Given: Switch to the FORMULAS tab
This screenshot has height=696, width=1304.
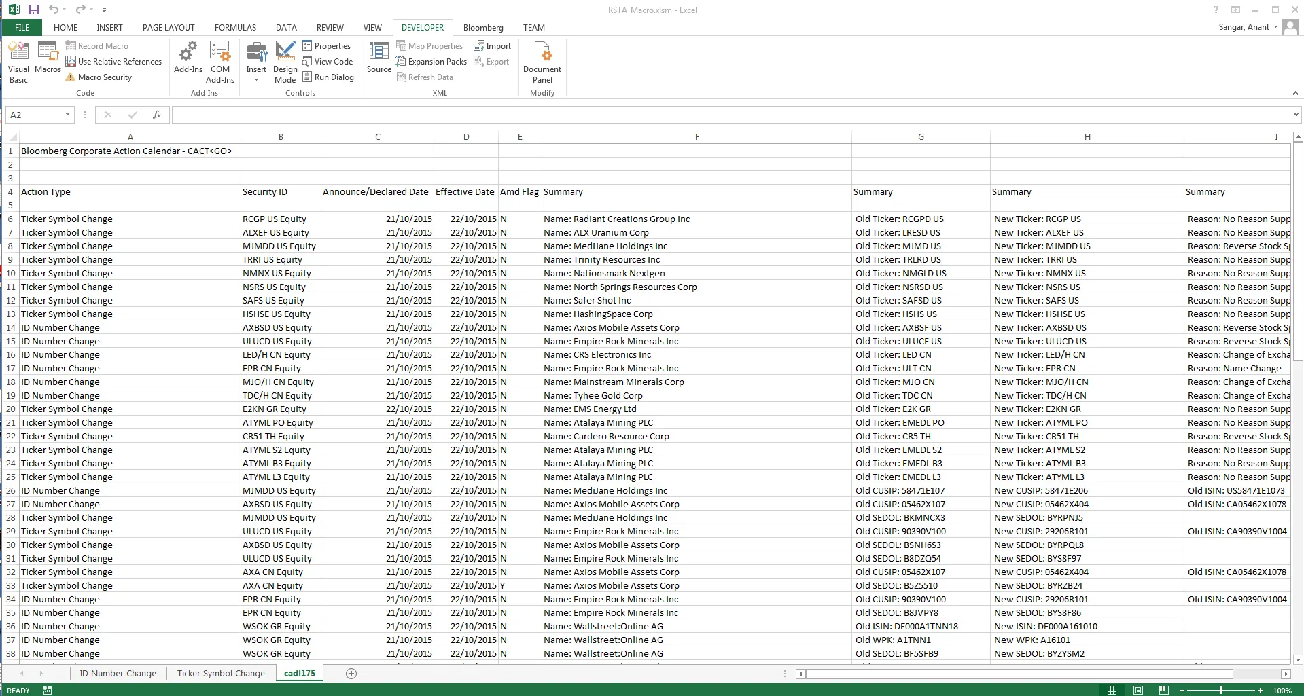Looking at the screenshot, I should (235, 27).
